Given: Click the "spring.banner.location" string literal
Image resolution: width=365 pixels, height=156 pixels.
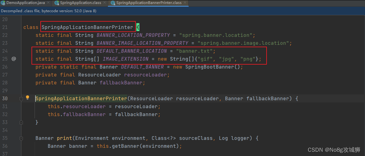Looking at the screenshot, I should tap(216, 35).
